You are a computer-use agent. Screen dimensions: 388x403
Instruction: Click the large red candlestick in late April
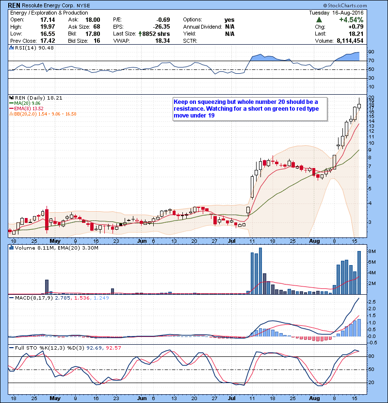pos(47,219)
